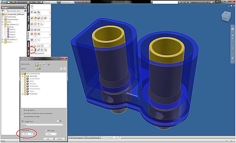Click the yellow include status icon
236x143 pixels.
tap(37, 69)
